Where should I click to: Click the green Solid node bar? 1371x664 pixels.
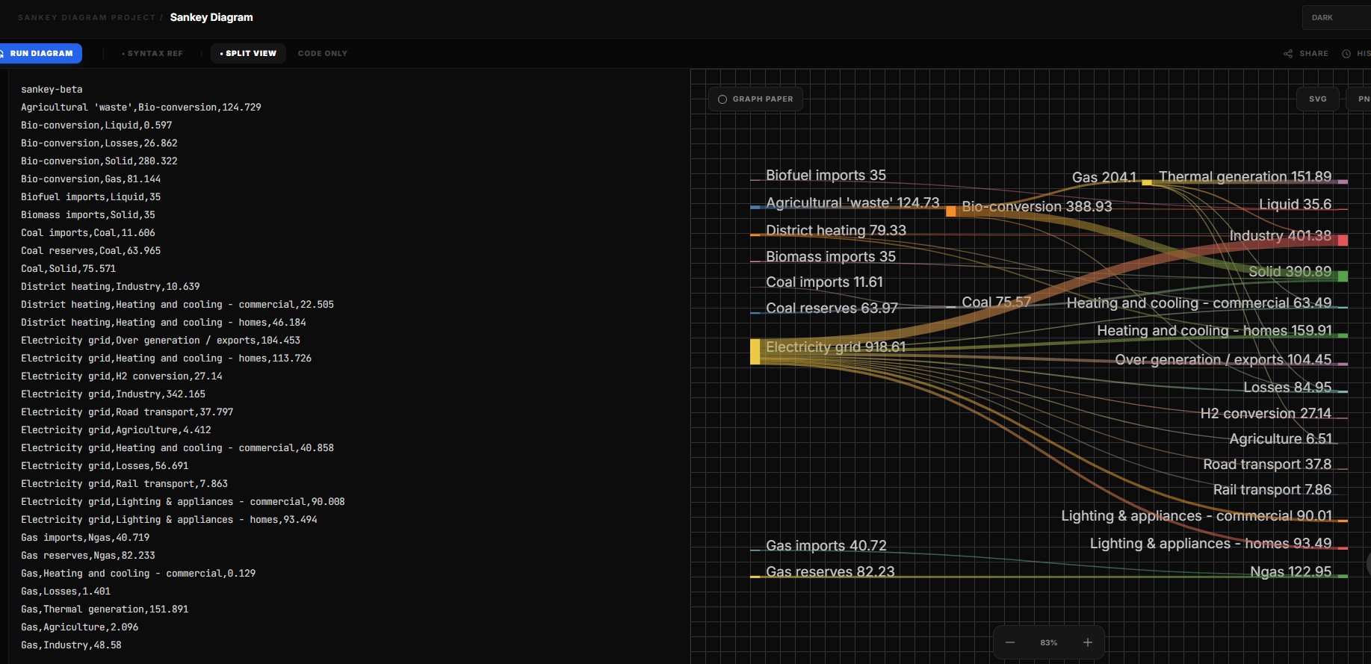click(1343, 276)
